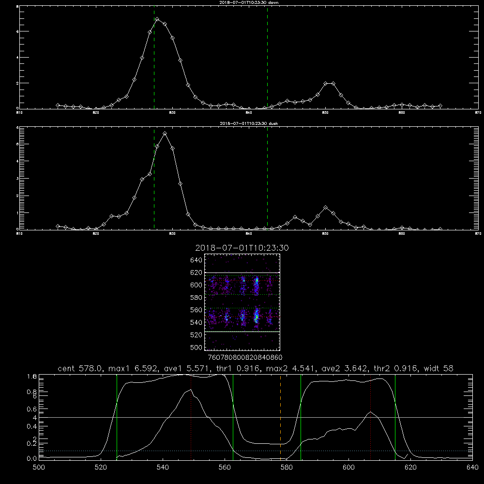This screenshot has width=484, height=484.
Task: Click the 830 tick label on dawn plot x-axis
Action: click(x=172, y=113)
